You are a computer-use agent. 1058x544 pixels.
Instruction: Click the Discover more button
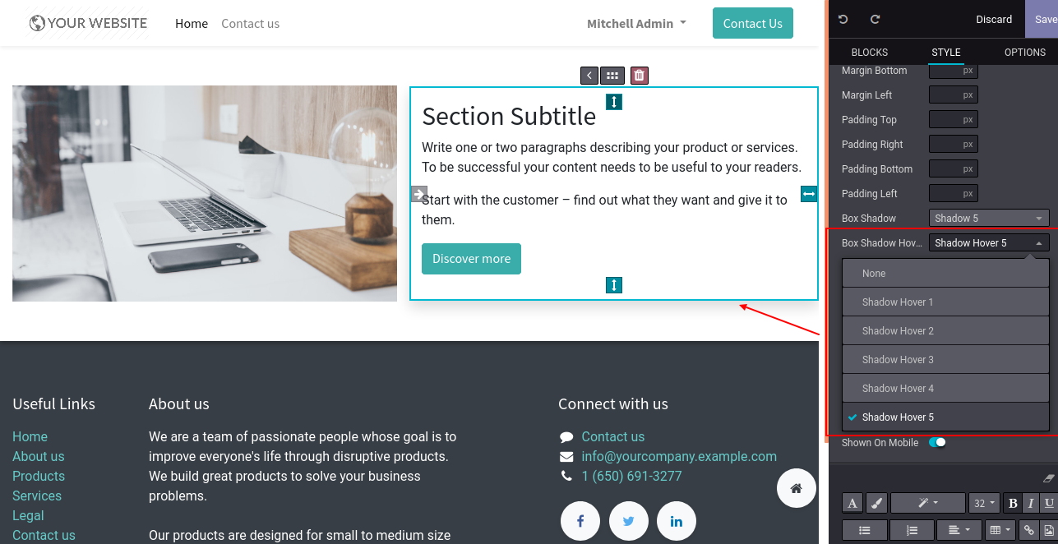pyautogui.click(x=471, y=259)
